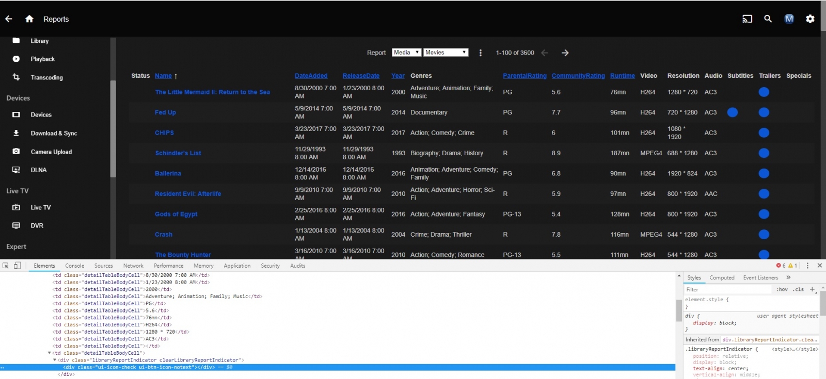Toggle the :hov element state button
The image size is (826, 379).
click(x=782, y=289)
